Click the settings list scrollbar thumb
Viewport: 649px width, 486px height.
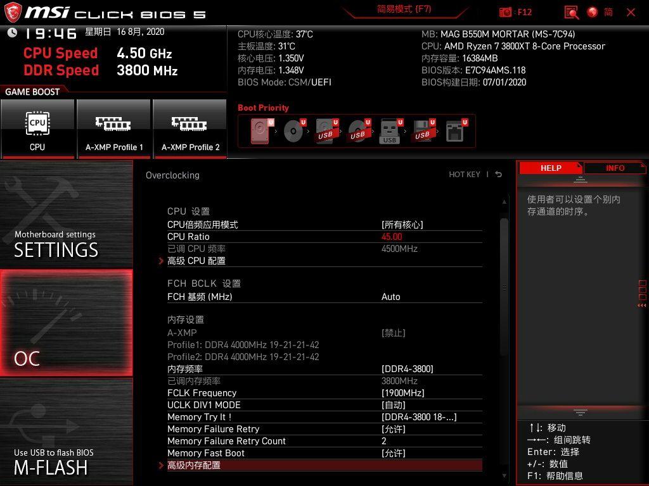click(504, 287)
